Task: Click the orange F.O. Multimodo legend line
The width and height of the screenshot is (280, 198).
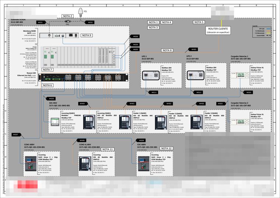Action: [x=268, y=31]
